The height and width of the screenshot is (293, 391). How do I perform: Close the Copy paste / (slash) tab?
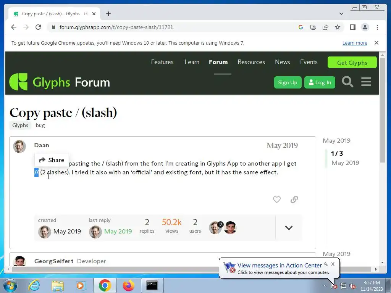pyautogui.click(x=94, y=14)
